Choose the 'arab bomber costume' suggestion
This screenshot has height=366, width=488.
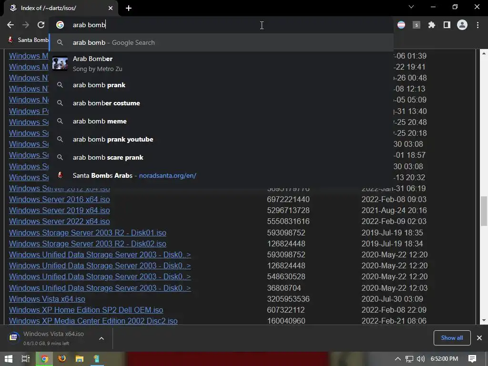(x=221, y=103)
